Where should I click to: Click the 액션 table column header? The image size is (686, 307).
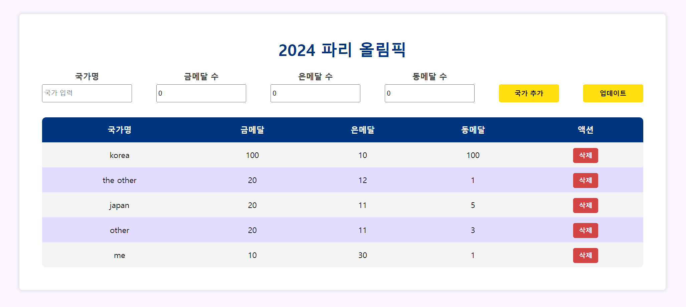click(x=585, y=130)
